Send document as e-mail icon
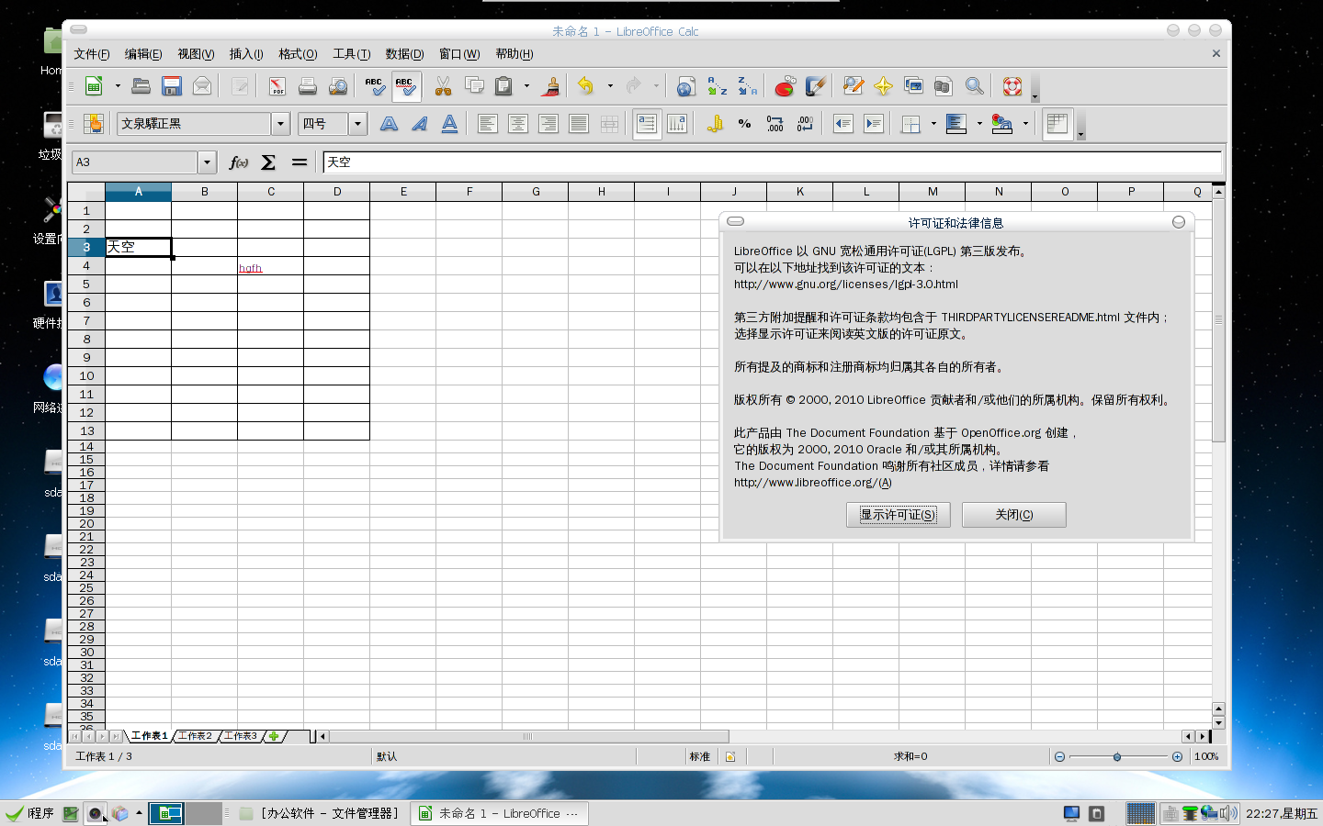The height and width of the screenshot is (826, 1323). click(x=201, y=86)
